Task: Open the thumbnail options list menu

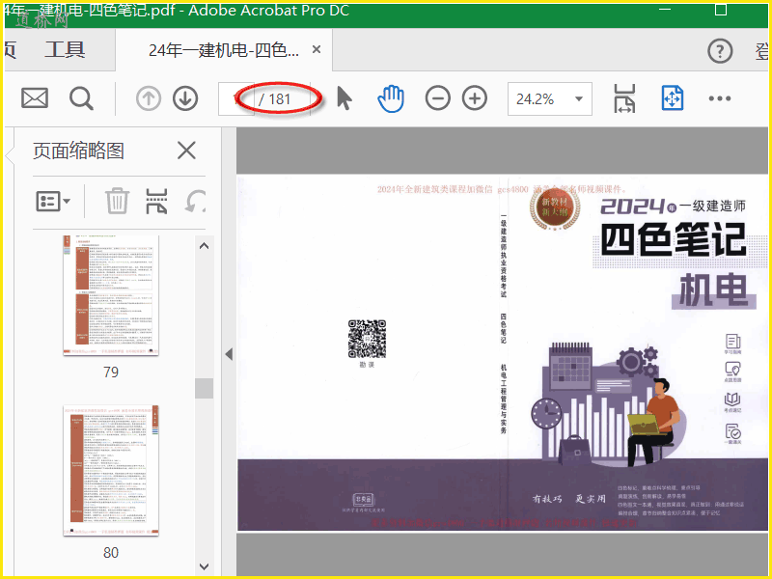Action: pos(53,202)
